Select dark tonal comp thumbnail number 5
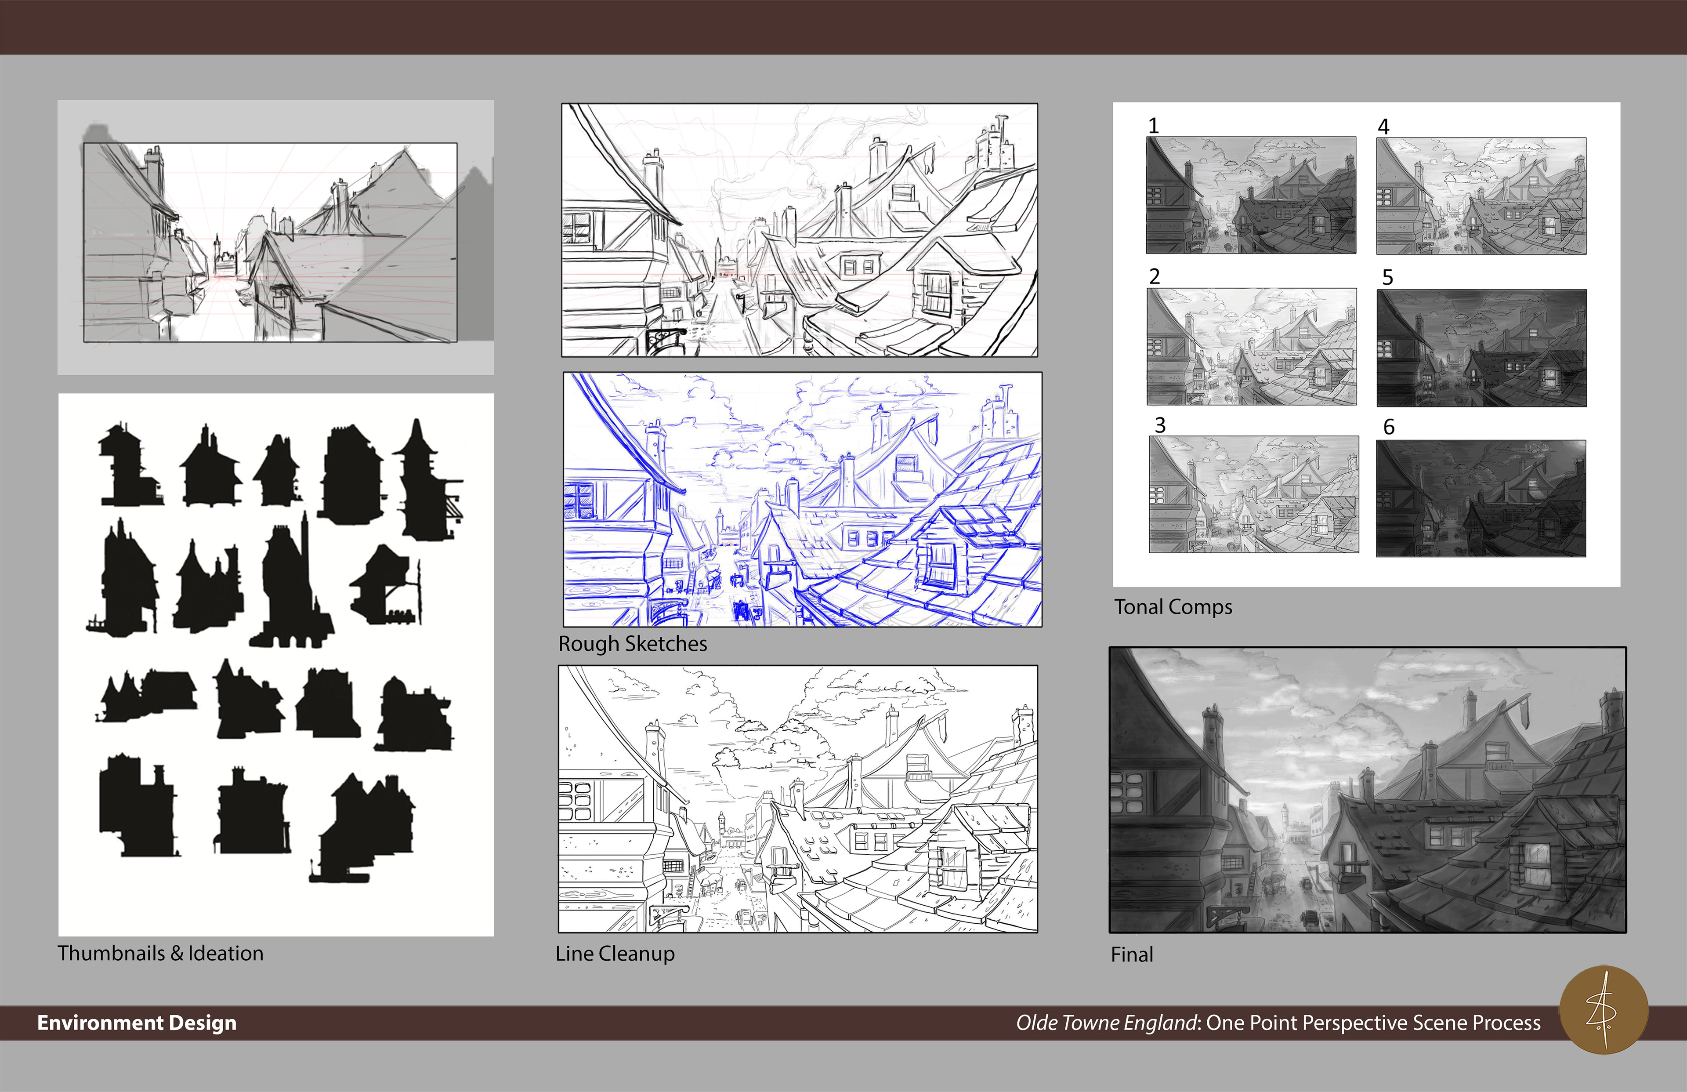The height and width of the screenshot is (1092, 1687). coord(1482,348)
